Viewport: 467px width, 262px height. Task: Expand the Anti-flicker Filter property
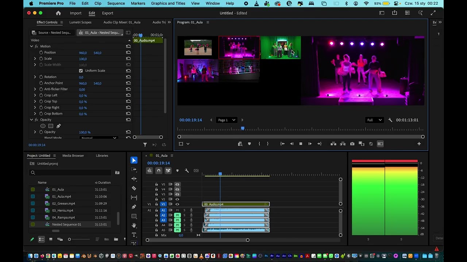[x=35, y=89]
